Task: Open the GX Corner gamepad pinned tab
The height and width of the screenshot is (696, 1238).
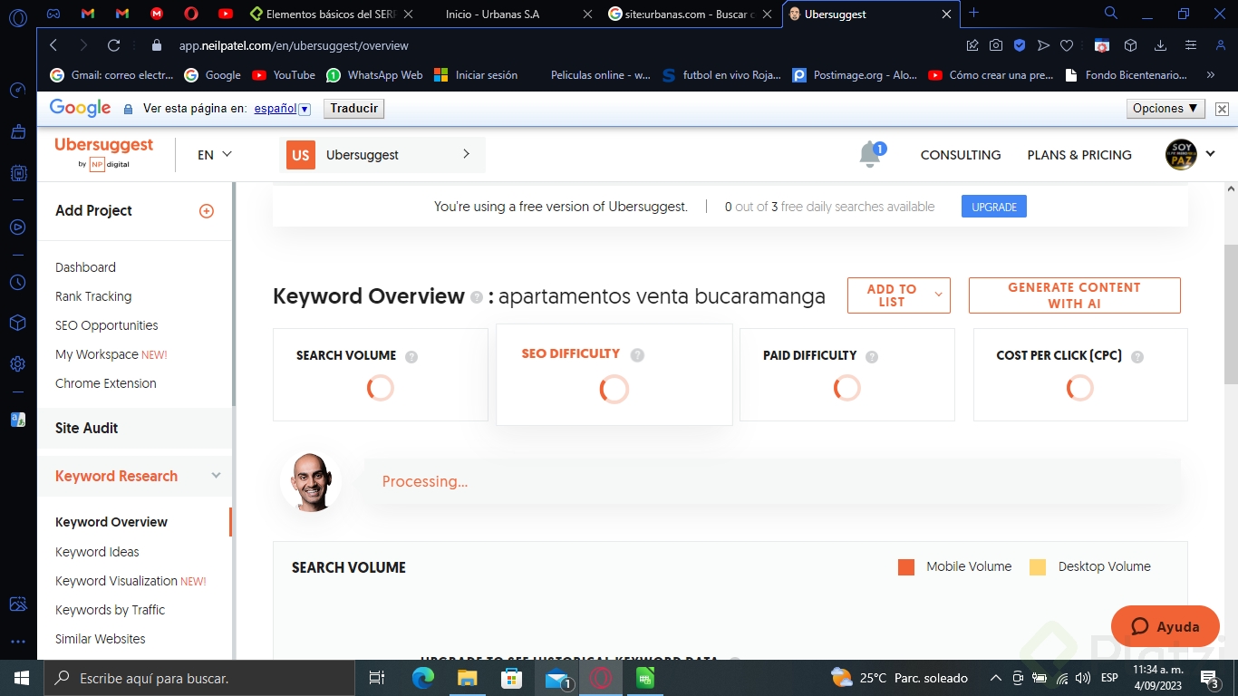Action: click(53, 14)
